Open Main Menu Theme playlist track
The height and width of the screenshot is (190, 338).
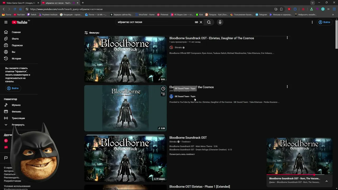pos(193,146)
